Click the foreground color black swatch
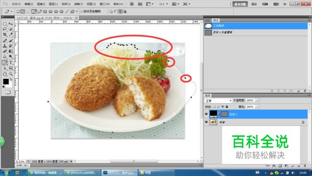 coord(6,81)
